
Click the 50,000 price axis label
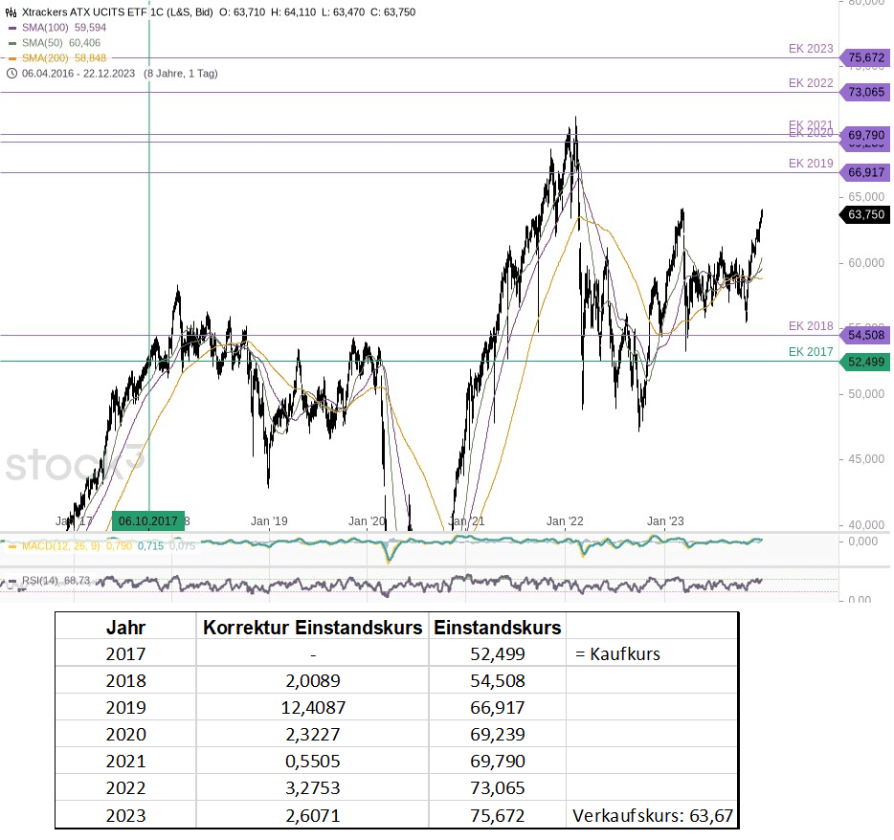coord(866,394)
